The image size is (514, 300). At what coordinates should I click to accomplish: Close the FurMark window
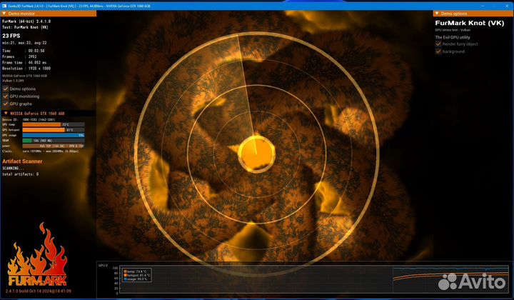[x=505, y=5]
